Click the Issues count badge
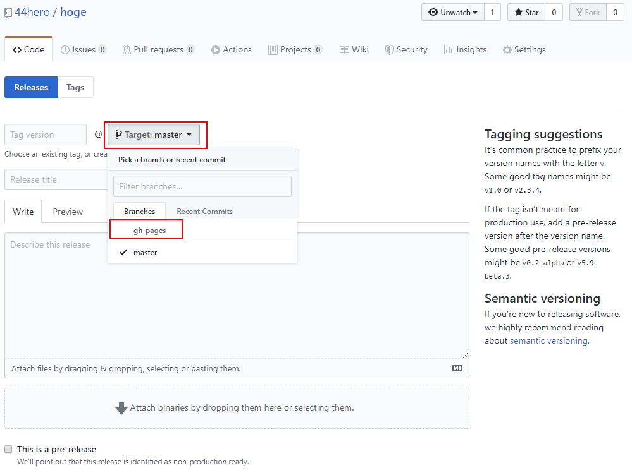632x475 pixels. [102, 49]
